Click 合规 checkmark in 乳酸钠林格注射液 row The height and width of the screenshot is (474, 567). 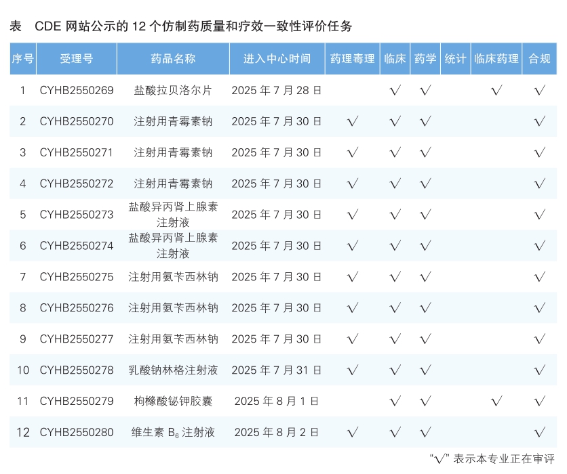540,370
